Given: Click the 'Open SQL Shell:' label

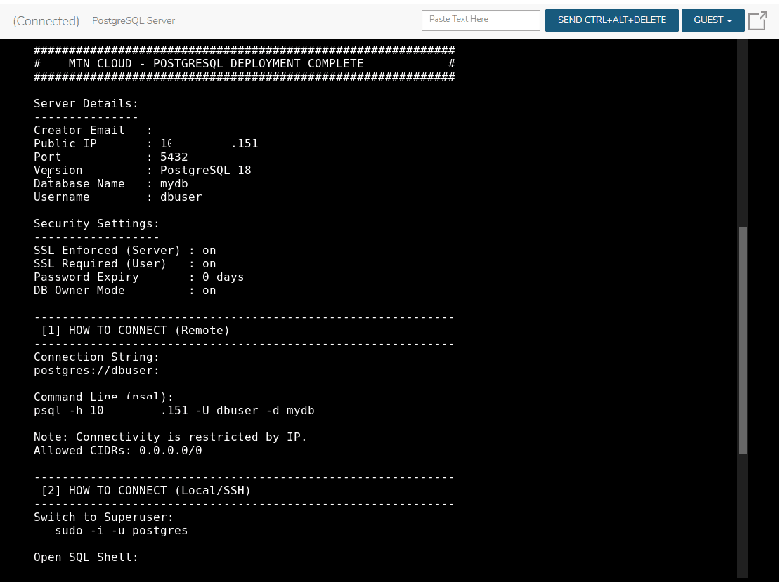Looking at the screenshot, I should [86, 557].
